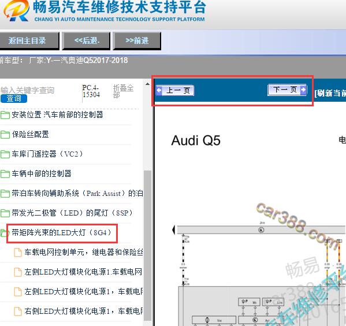
Task: Click folder icon beside 车库门遥控器（VC2）
Action: pos(5,154)
